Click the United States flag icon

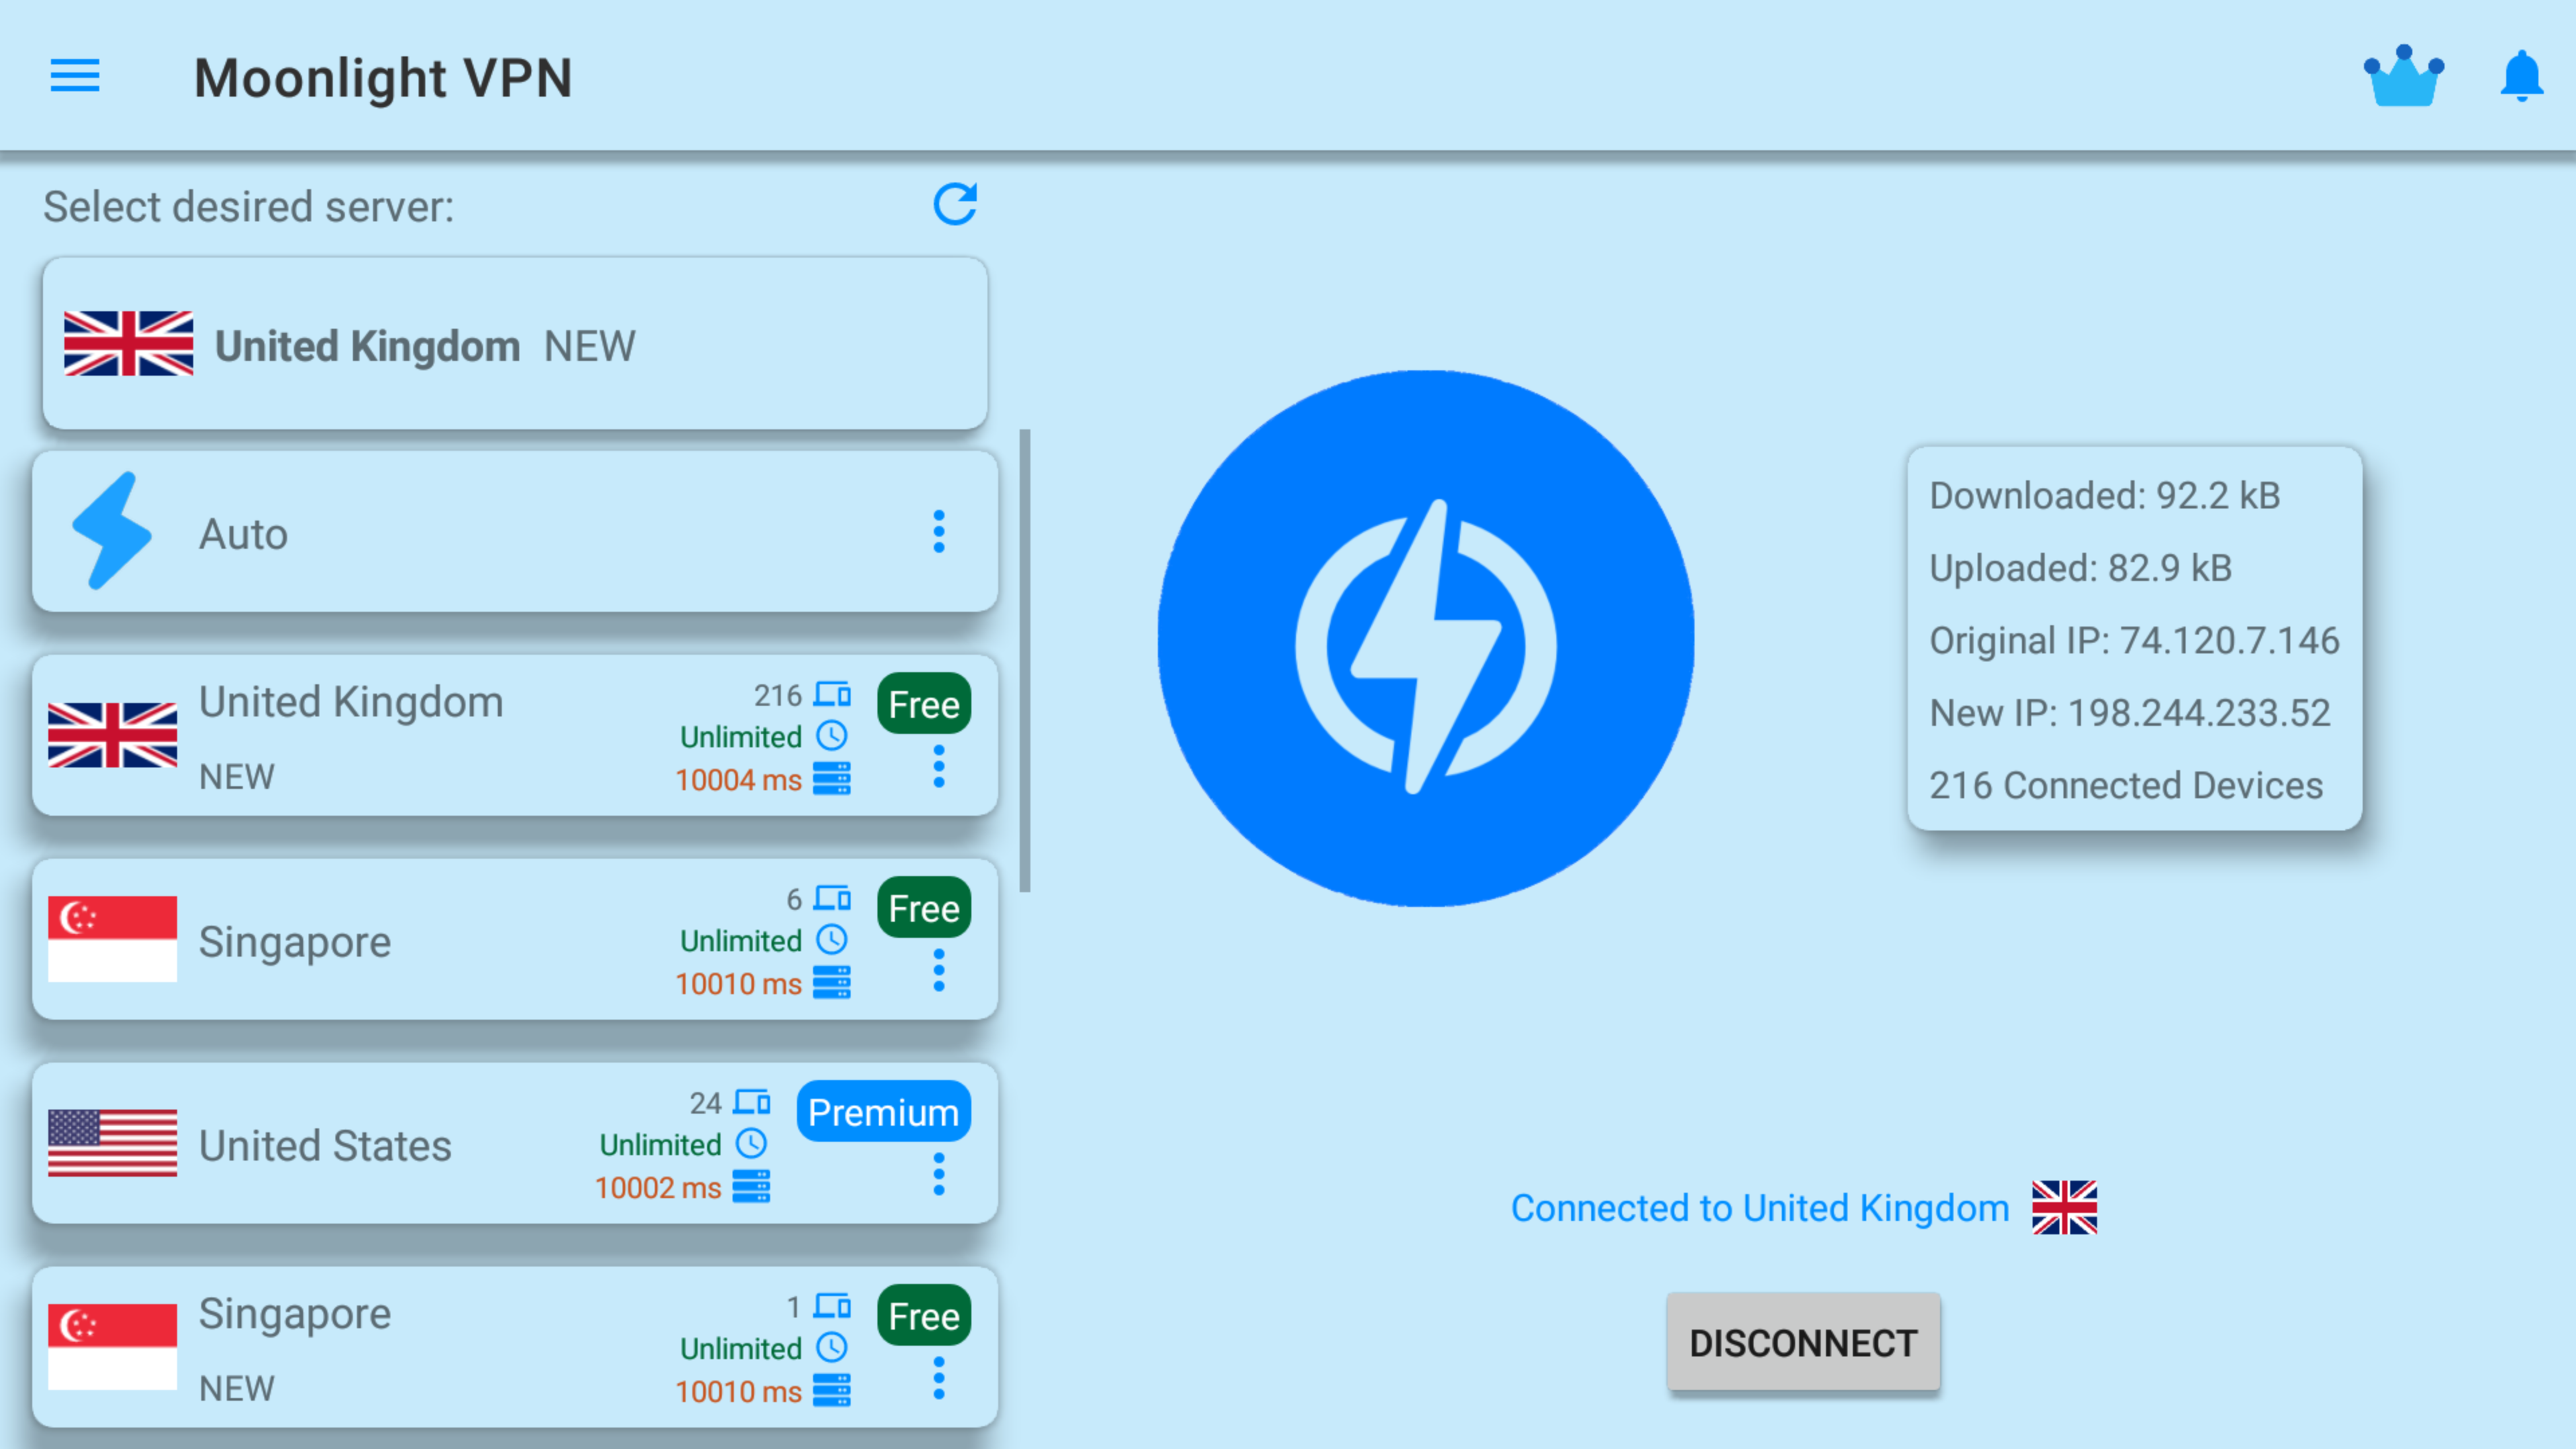coord(112,1144)
